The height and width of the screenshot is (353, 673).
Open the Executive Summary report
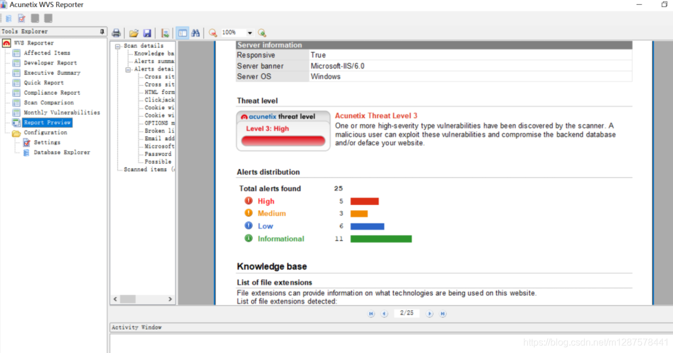tap(52, 73)
